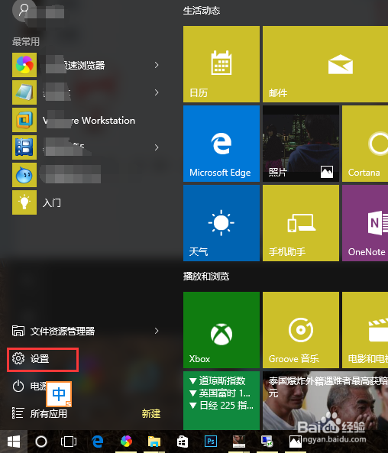The height and width of the screenshot is (453, 388).
Task: Open the Movies & TV tile
Action: pos(365,330)
